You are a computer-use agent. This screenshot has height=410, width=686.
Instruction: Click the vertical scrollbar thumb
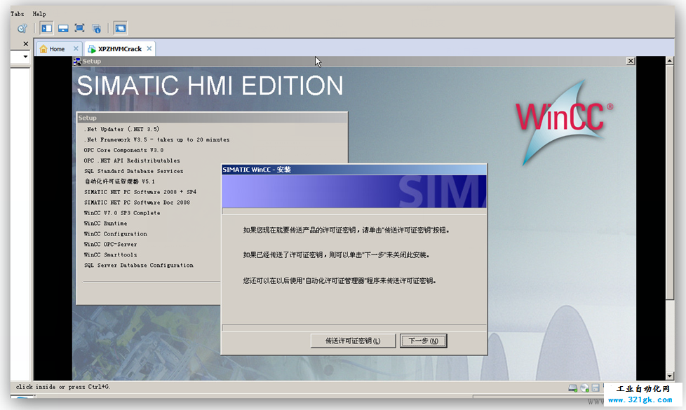click(x=669, y=182)
